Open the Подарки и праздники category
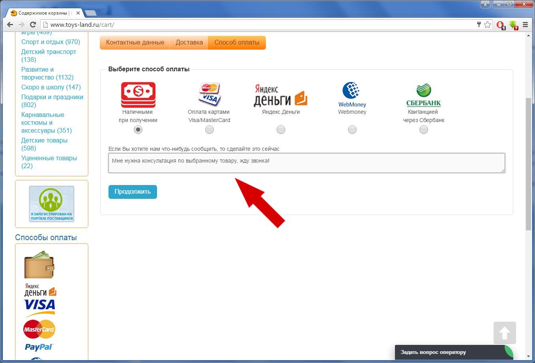This screenshot has height=363, width=535. click(52, 101)
